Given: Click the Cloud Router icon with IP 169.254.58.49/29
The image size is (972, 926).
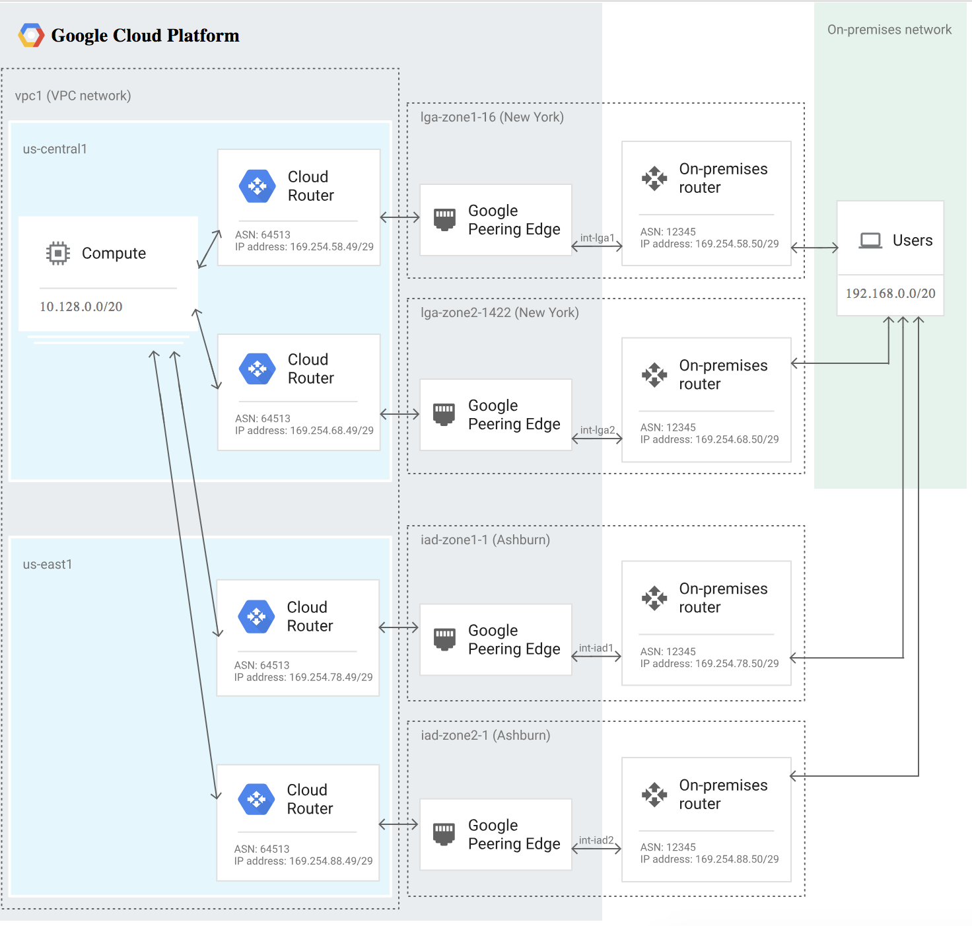Looking at the screenshot, I should click(257, 186).
